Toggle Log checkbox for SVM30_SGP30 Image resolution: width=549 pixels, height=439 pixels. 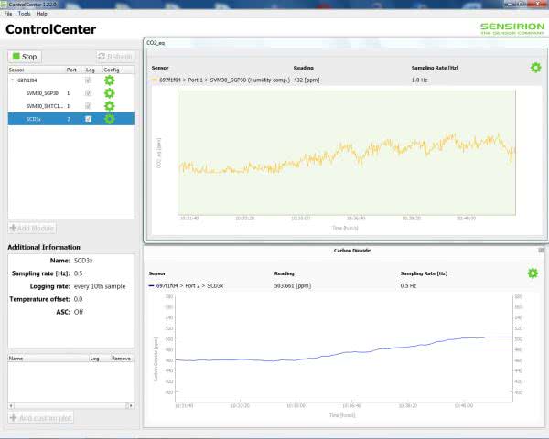click(88, 93)
